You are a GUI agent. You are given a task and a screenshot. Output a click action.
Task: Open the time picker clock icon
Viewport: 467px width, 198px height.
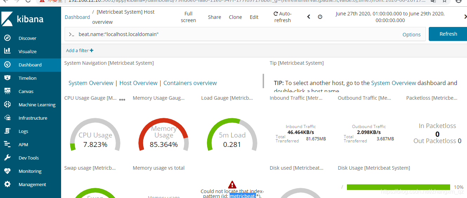pyautogui.click(x=320, y=17)
